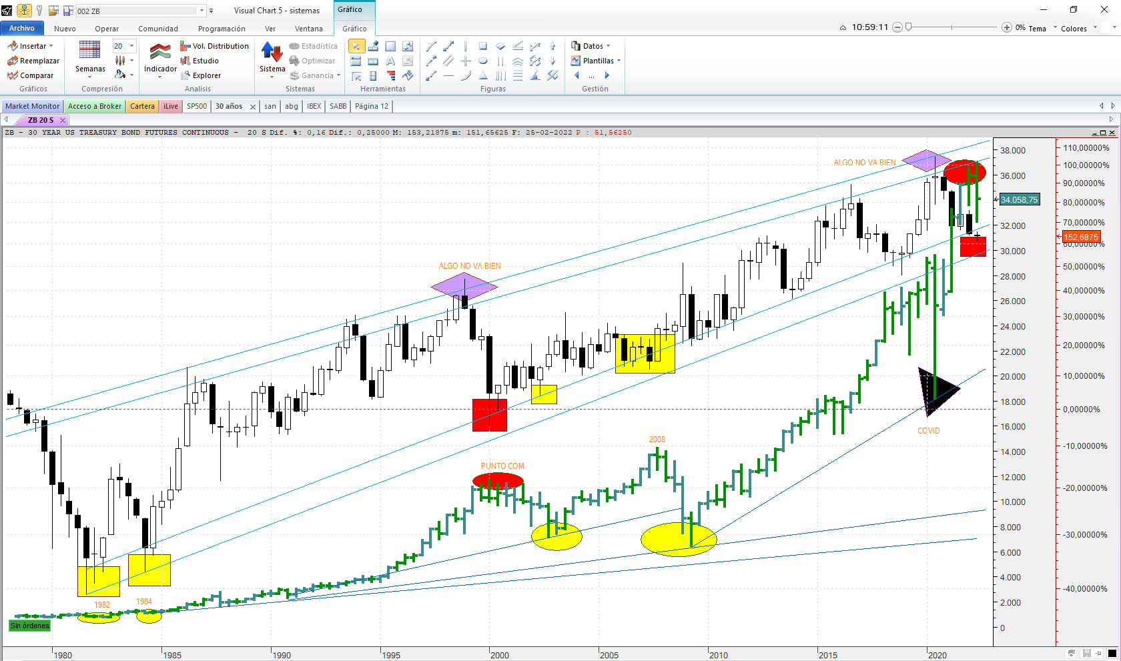1121x661 pixels.
Task: Click the PUNTO COM annotation label
Action: click(x=502, y=466)
